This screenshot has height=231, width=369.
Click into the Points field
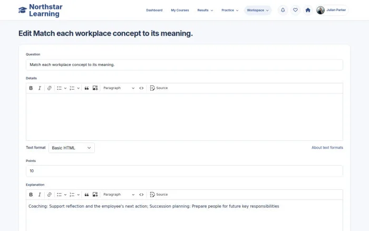click(184, 171)
